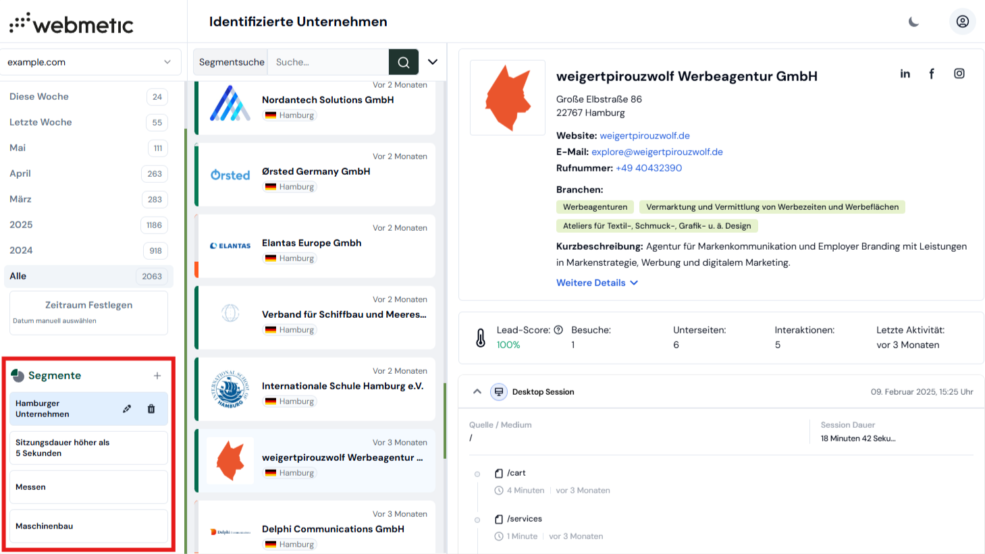
Task: Toggle dark mode moon icon
Action: [913, 22]
